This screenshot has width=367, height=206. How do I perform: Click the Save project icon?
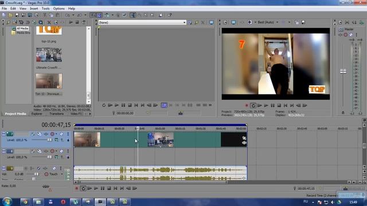point(17,15)
